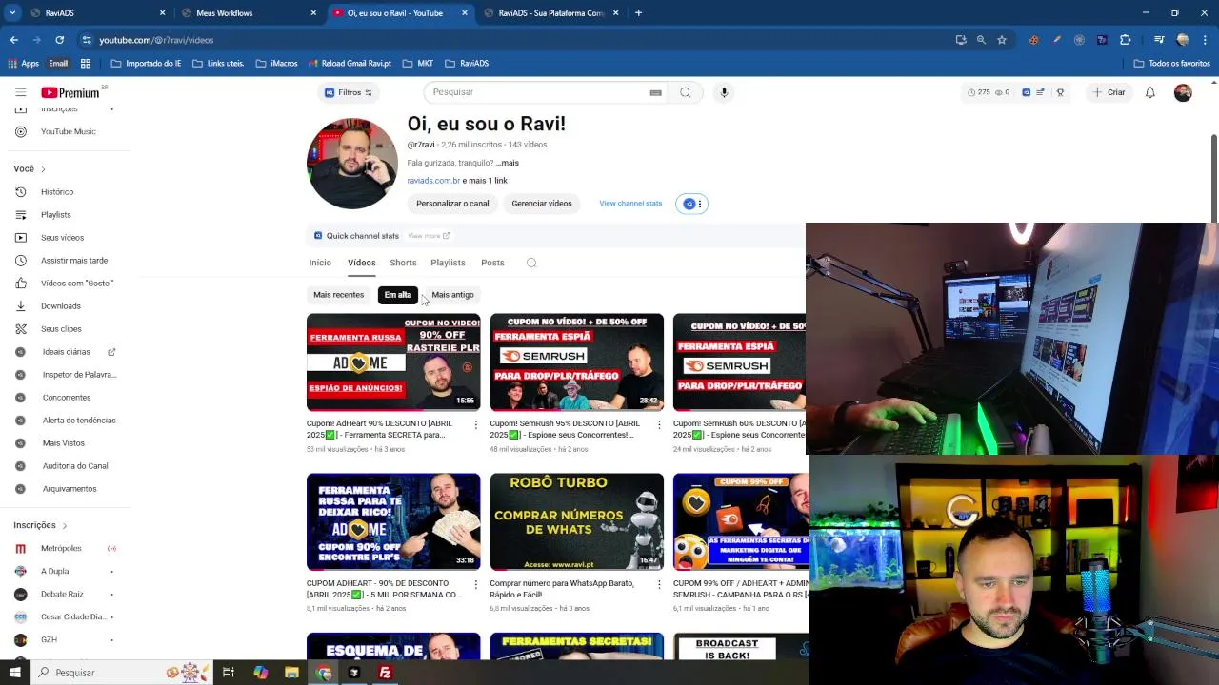Open Inspetor de Palavra item
The image size is (1219, 685).
(x=78, y=375)
